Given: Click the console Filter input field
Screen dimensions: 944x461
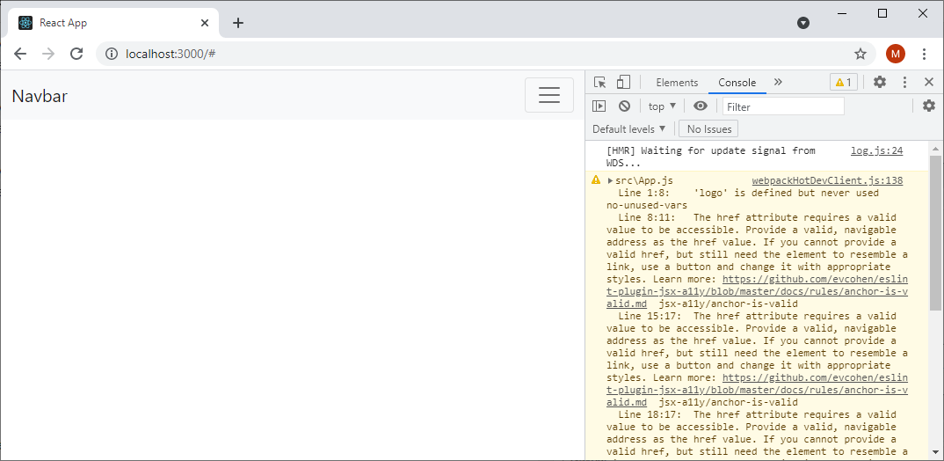Looking at the screenshot, I should coord(782,106).
